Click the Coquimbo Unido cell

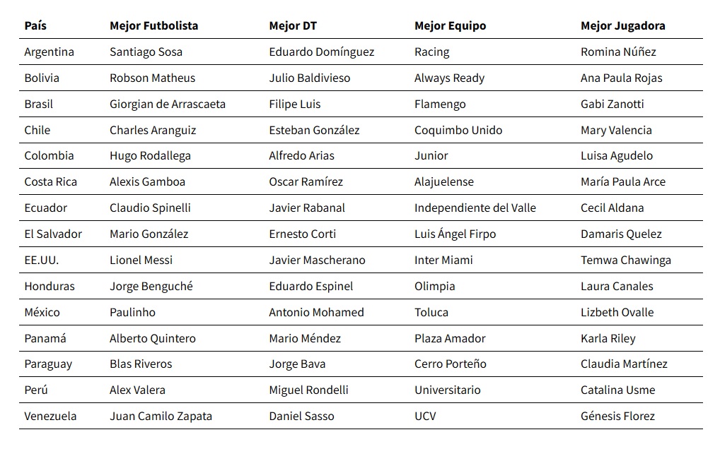(458, 130)
